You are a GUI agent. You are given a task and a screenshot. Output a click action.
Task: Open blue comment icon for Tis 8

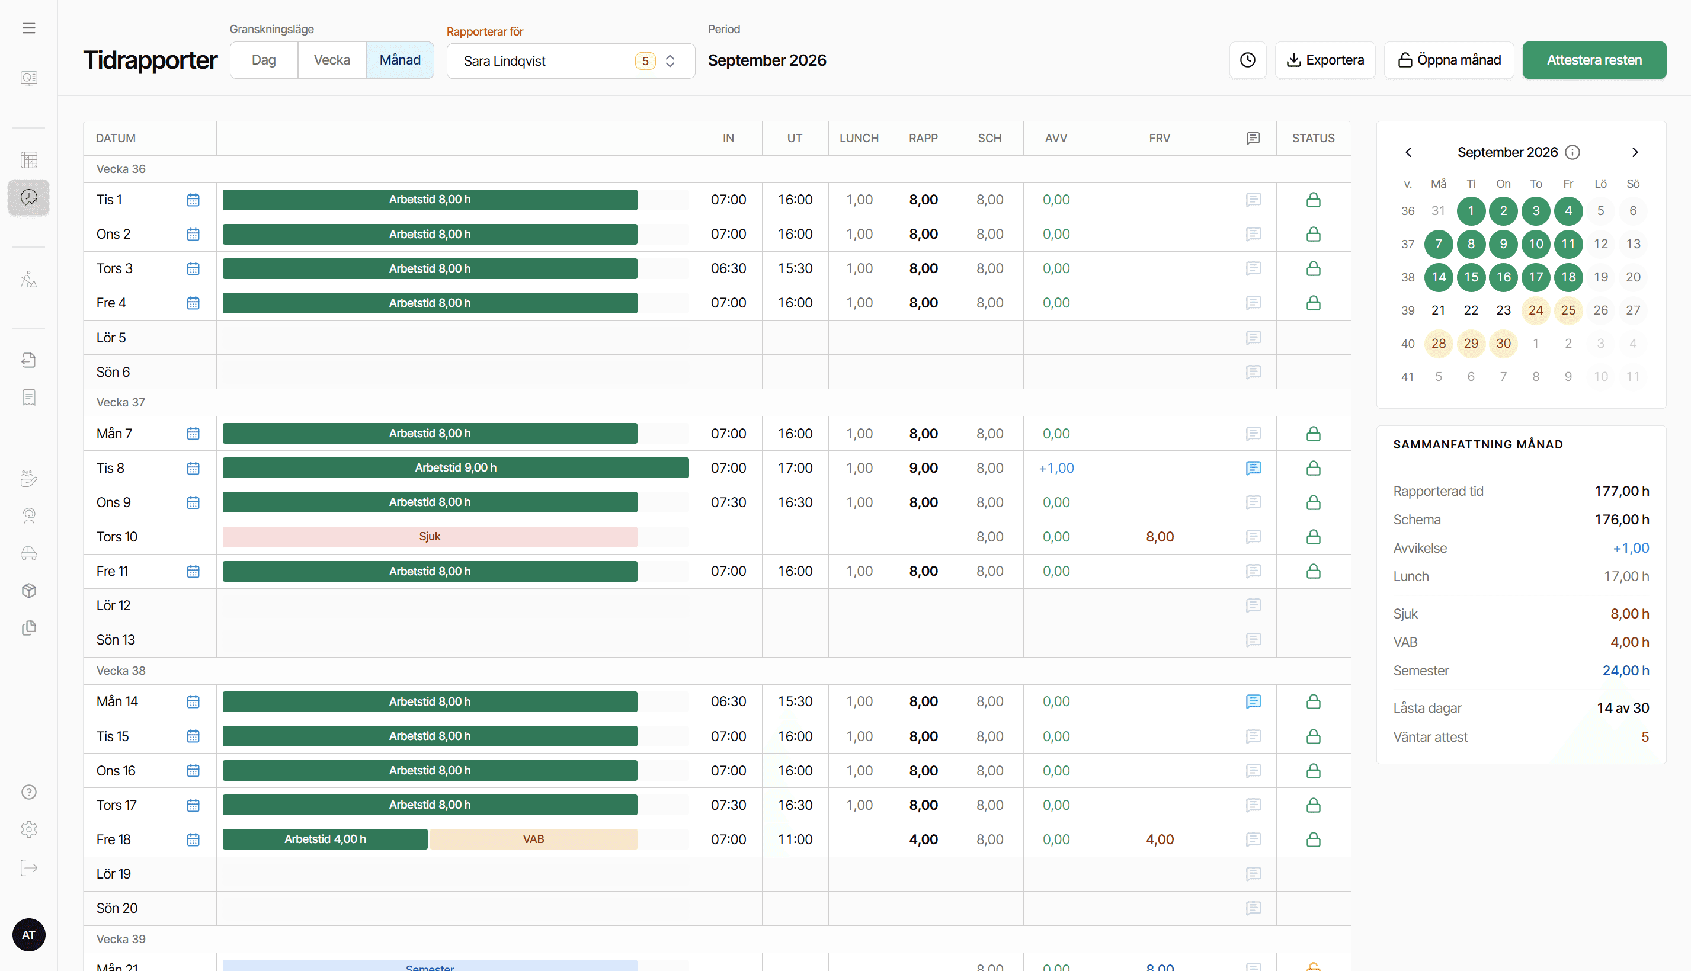click(x=1254, y=468)
